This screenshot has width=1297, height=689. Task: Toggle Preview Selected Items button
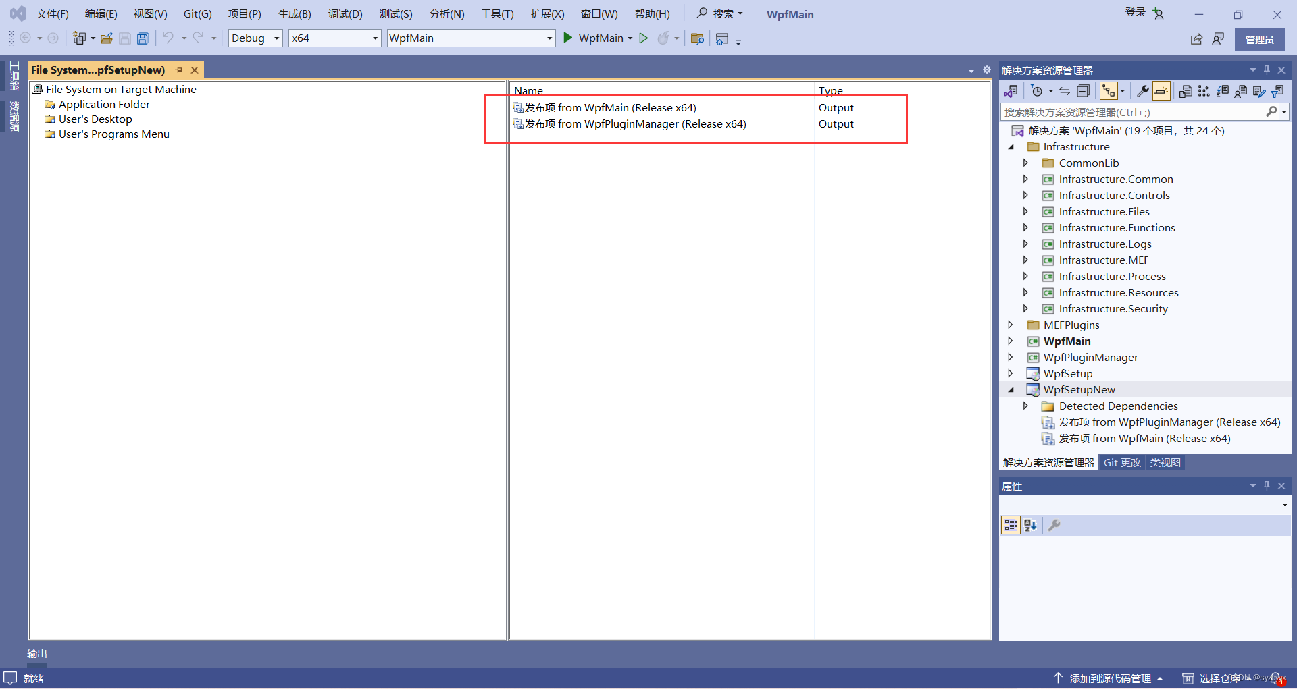tap(1161, 91)
